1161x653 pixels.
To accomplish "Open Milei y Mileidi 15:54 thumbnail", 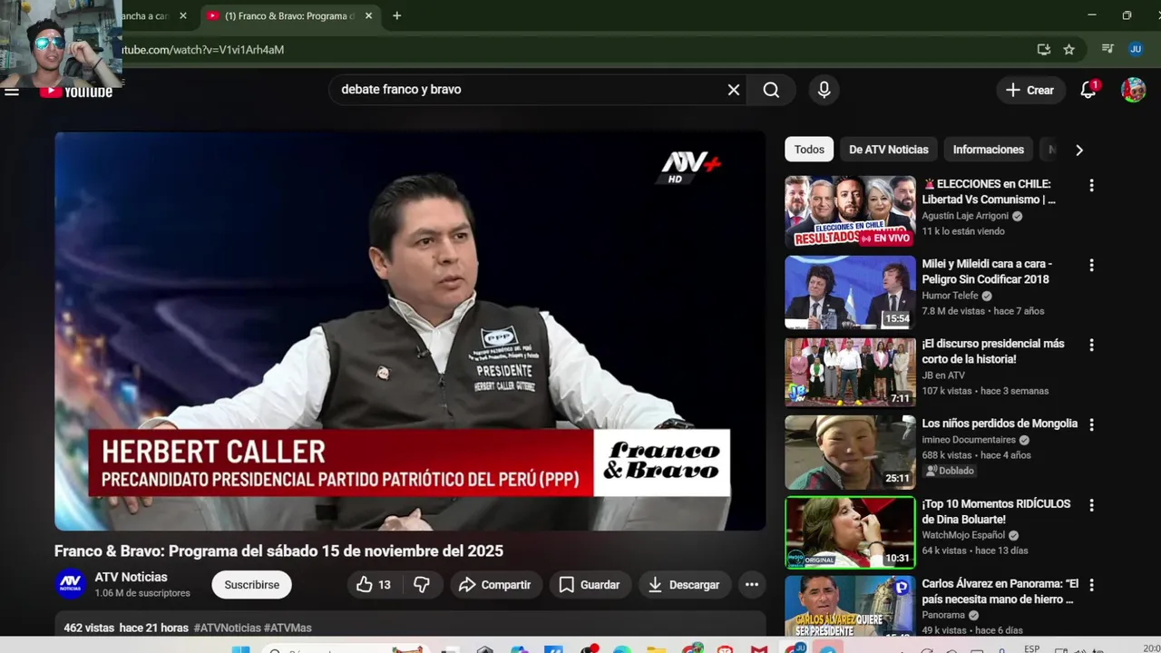I will [850, 291].
